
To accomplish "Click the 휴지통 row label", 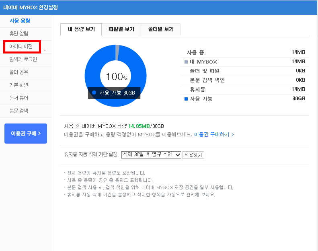I will [197, 89].
